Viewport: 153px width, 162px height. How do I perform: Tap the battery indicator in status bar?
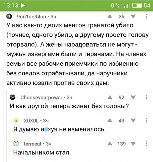pos(137,5)
